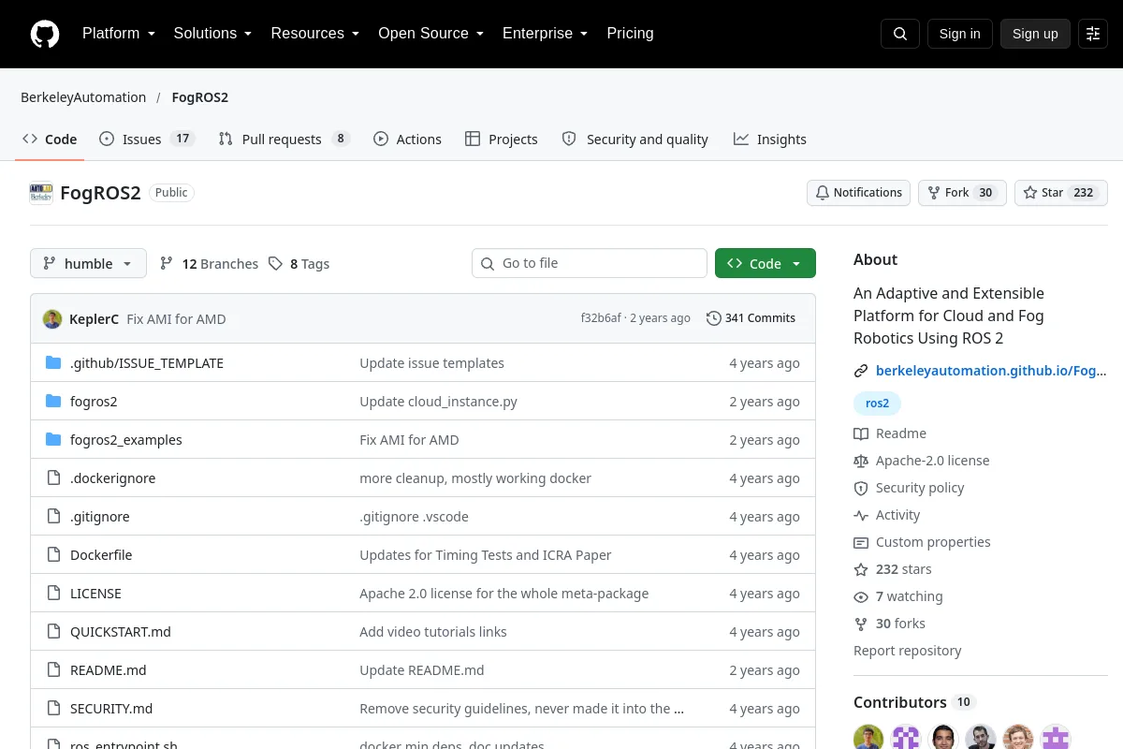Open the KeplerC author link

click(94, 319)
